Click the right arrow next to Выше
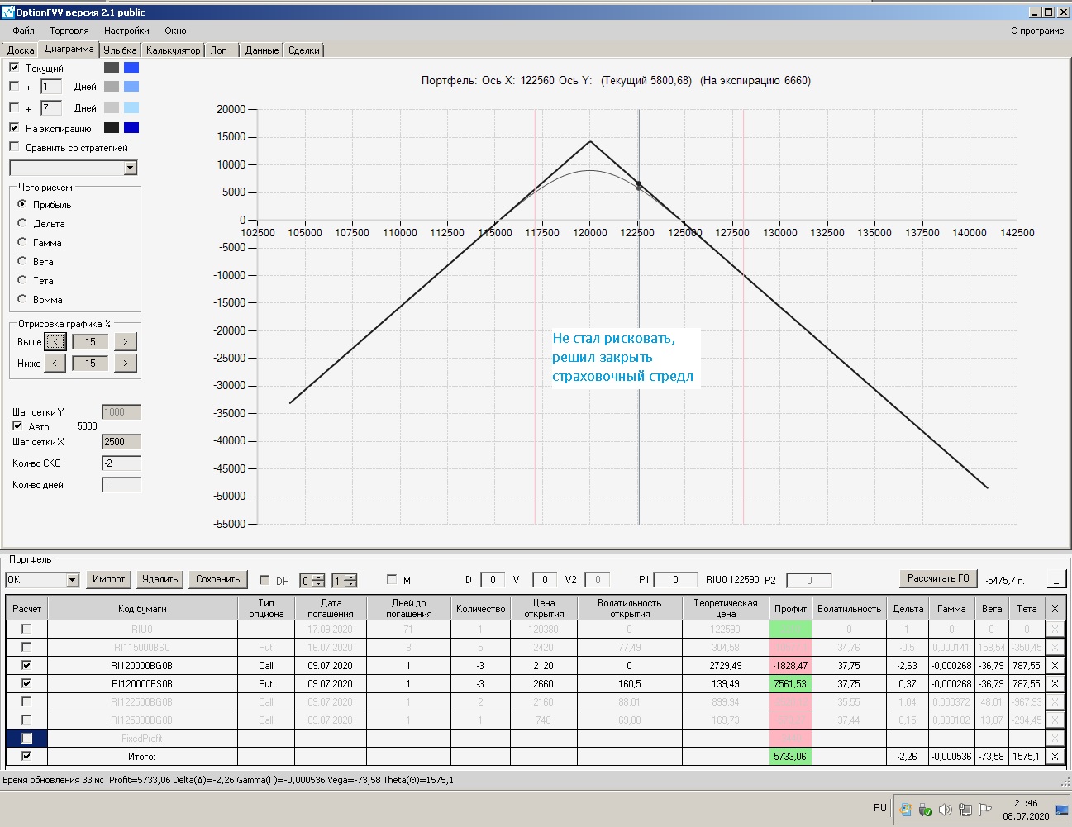1072x827 pixels. [125, 341]
